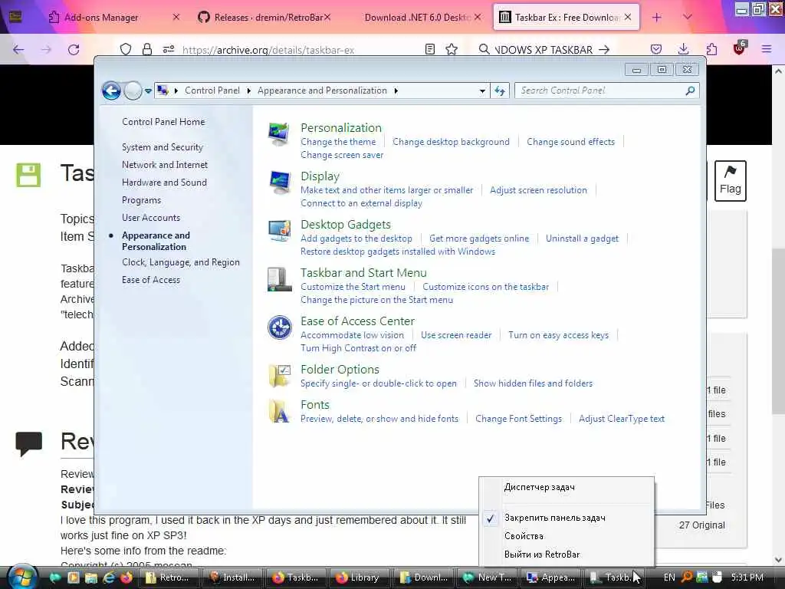Open Hardware and Sound category

164,183
